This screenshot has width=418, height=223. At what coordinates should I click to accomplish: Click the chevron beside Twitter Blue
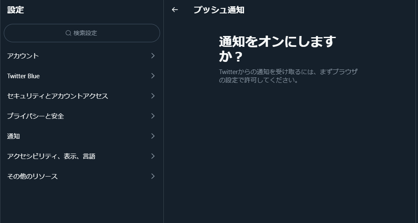click(153, 76)
